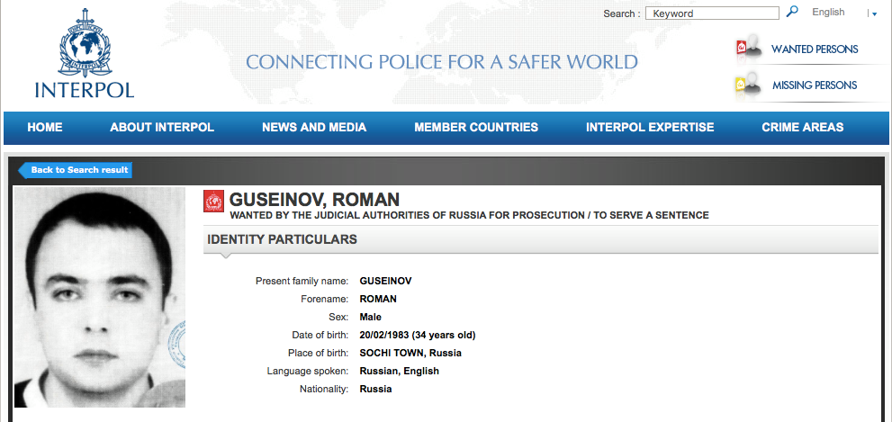
Task: Open the ABOUT INTERPOL menu
Action: coord(162,128)
